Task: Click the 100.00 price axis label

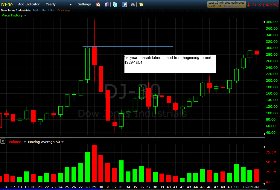Action: 272,113
